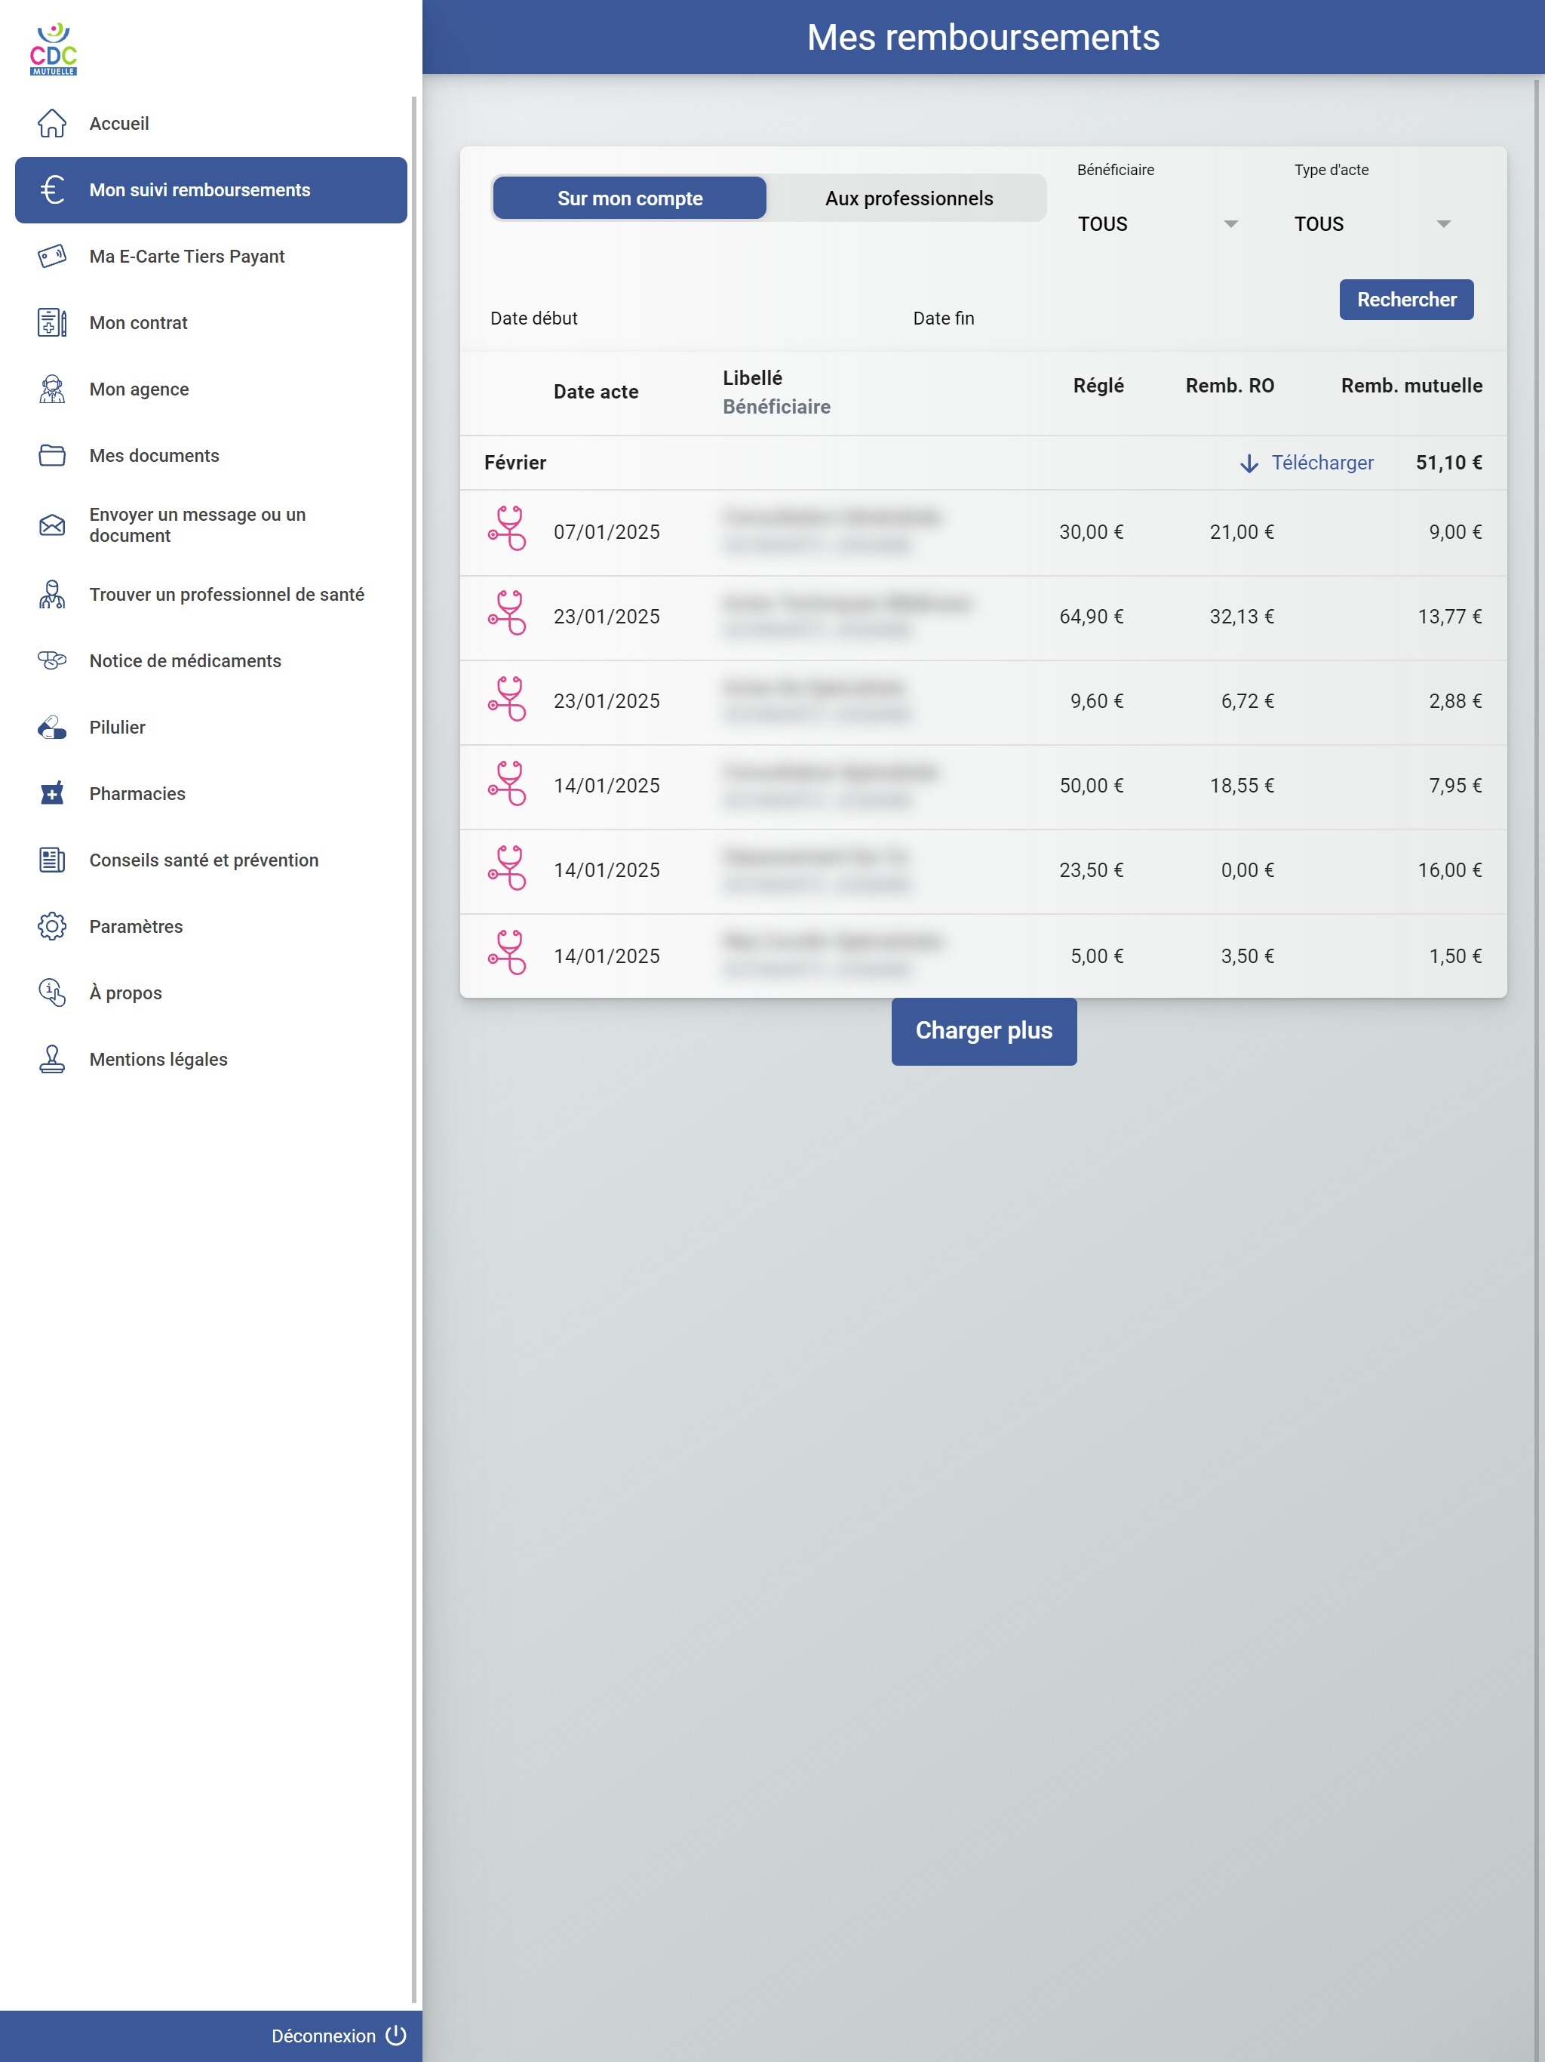Click the Remb. mutuelle column header
Screen dimensions: 1545x2062
pyautogui.click(x=1411, y=385)
